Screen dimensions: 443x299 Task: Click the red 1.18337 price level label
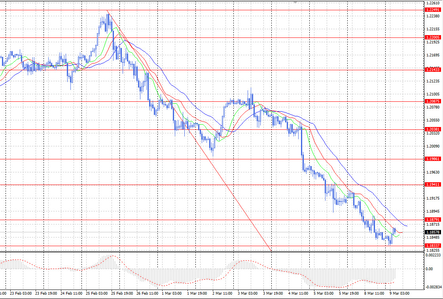point(433,246)
